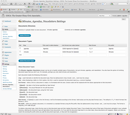This screenshot has width=130, height=115.
Task: Collapse the Media menu arrow
Action: pos(15,29)
